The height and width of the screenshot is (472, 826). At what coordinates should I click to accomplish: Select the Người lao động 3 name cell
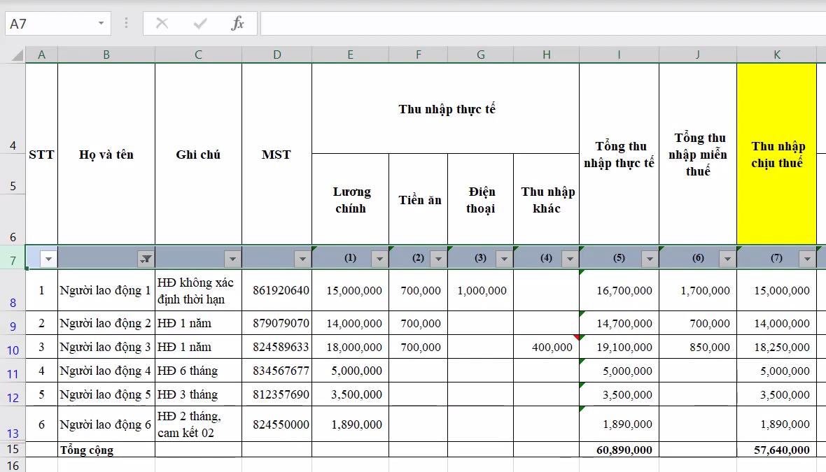click(x=106, y=347)
